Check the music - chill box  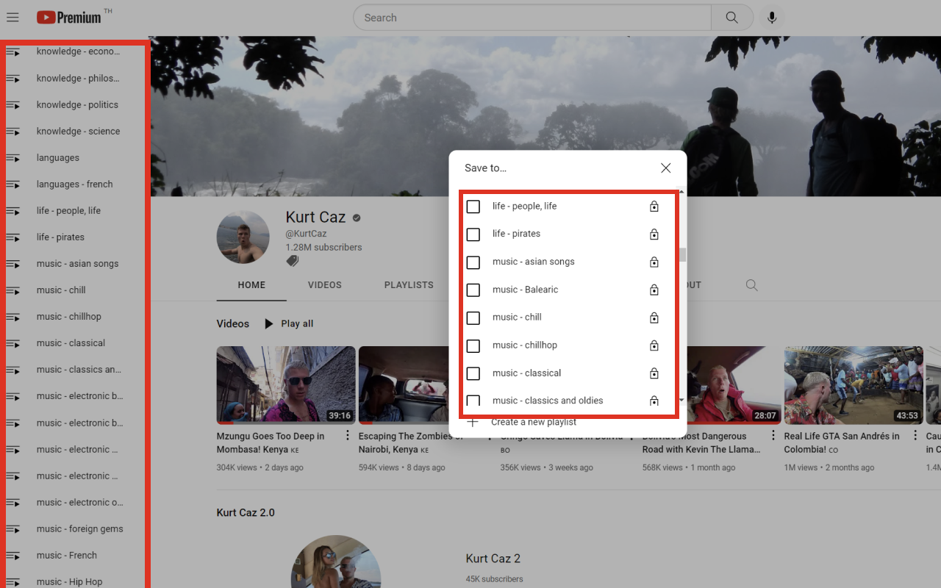(473, 318)
